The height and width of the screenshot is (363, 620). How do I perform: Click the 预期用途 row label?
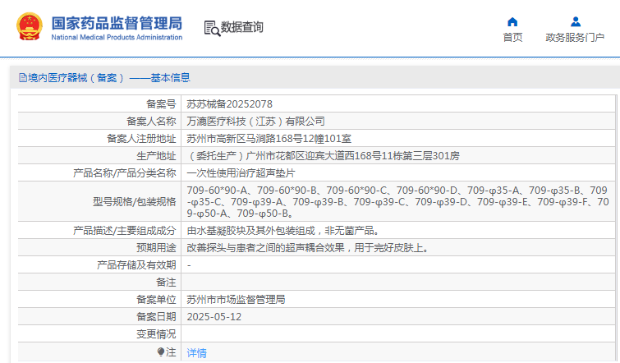pyautogui.click(x=156, y=248)
